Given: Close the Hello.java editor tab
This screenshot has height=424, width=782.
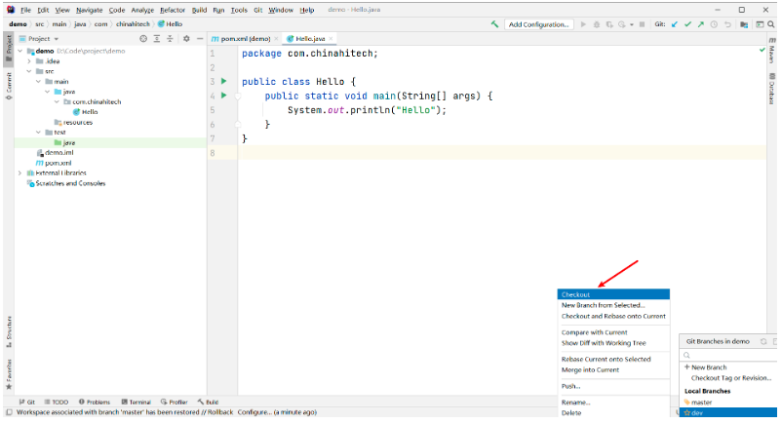Looking at the screenshot, I should (x=331, y=38).
